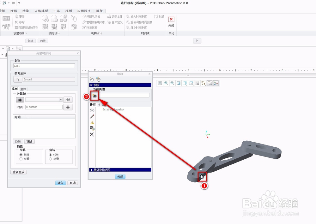Screen dimensions: 316x224
Task: Click the 时域 time domain tool
Action: click(159, 16)
